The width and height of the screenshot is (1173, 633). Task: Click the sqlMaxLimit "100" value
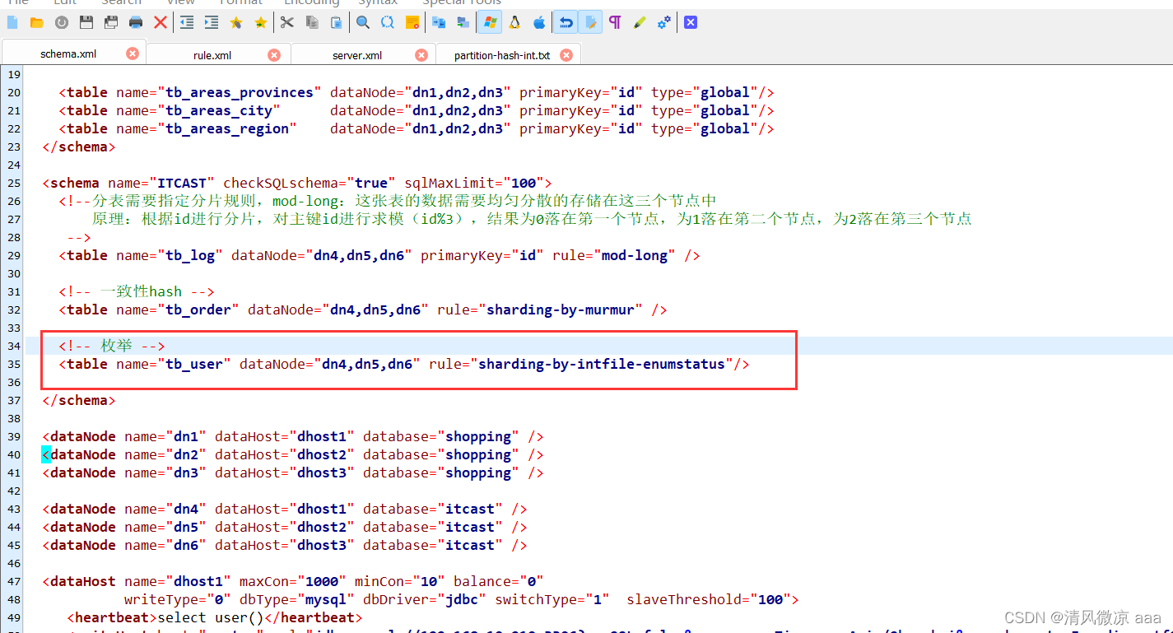point(524,183)
